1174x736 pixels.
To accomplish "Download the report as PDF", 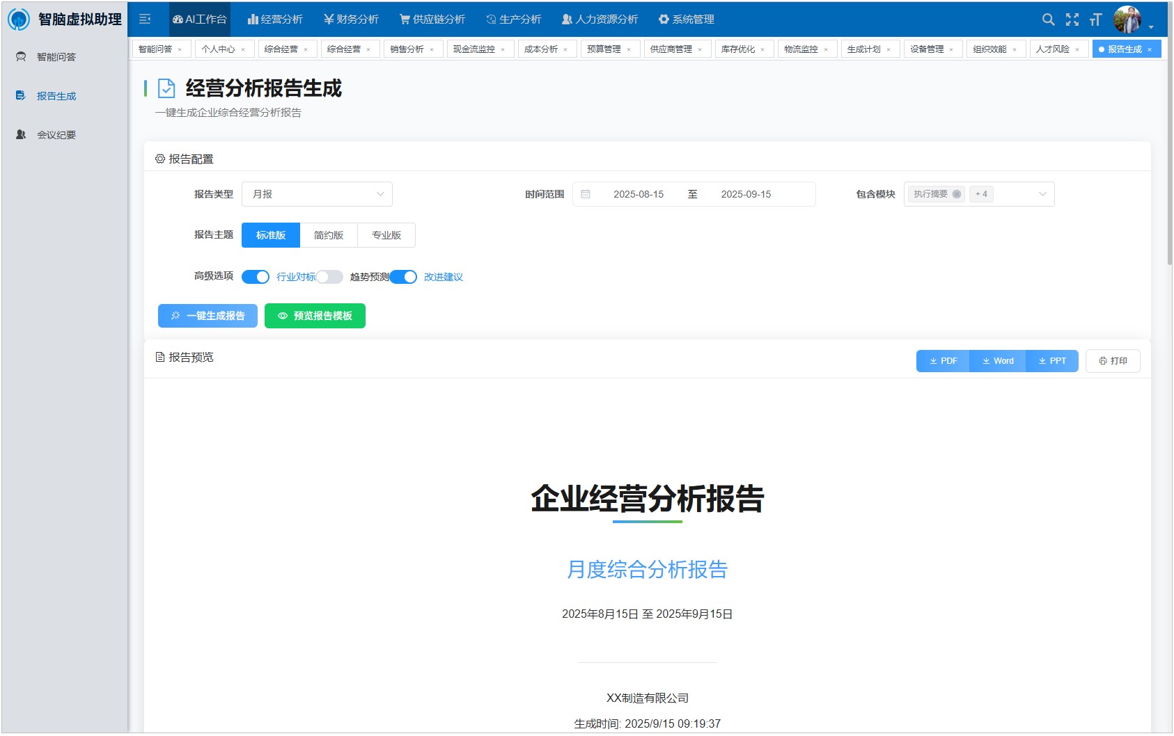I will click(943, 361).
